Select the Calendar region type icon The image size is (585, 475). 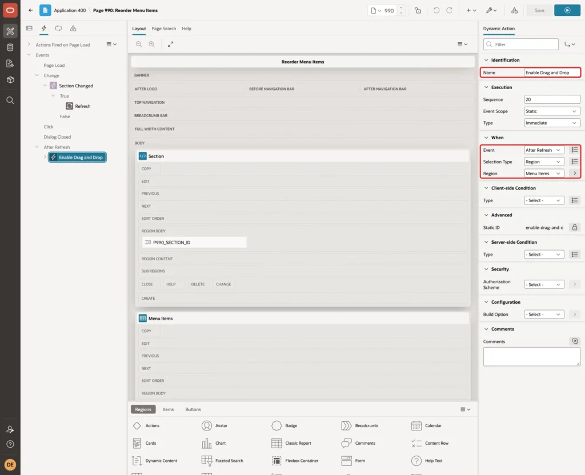click(x=416, y=425)
